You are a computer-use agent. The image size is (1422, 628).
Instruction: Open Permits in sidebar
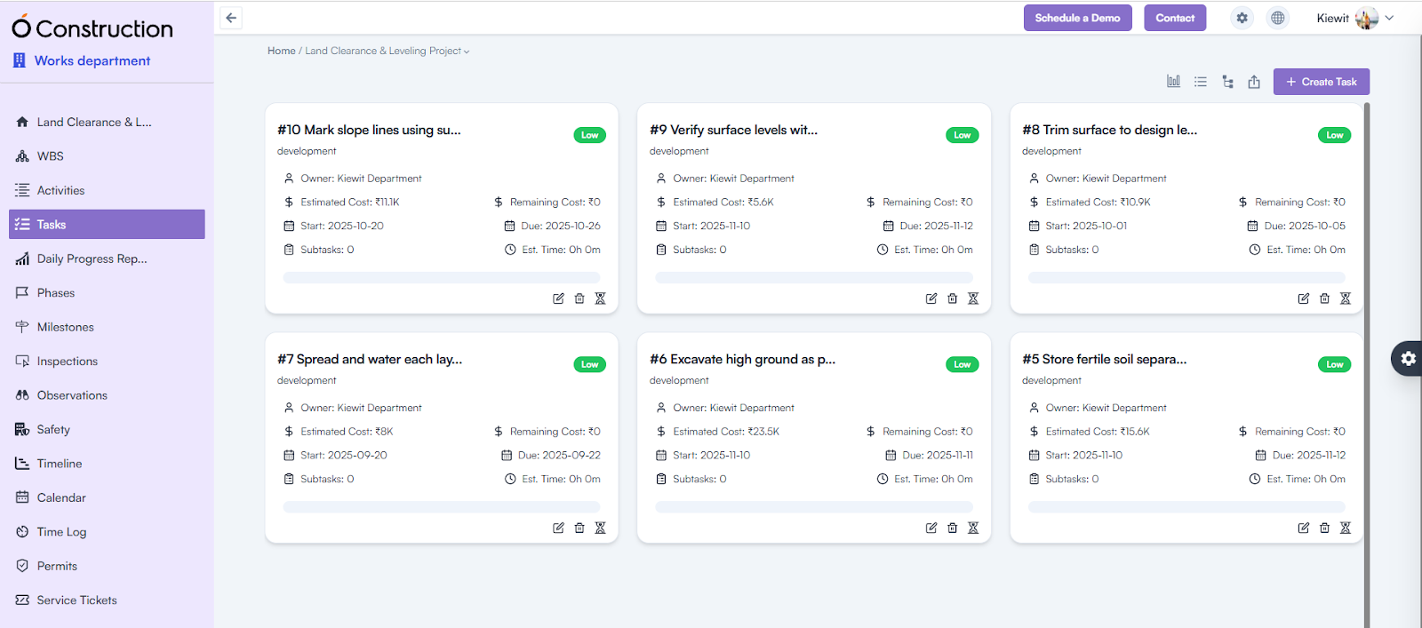tap(107, 567)
